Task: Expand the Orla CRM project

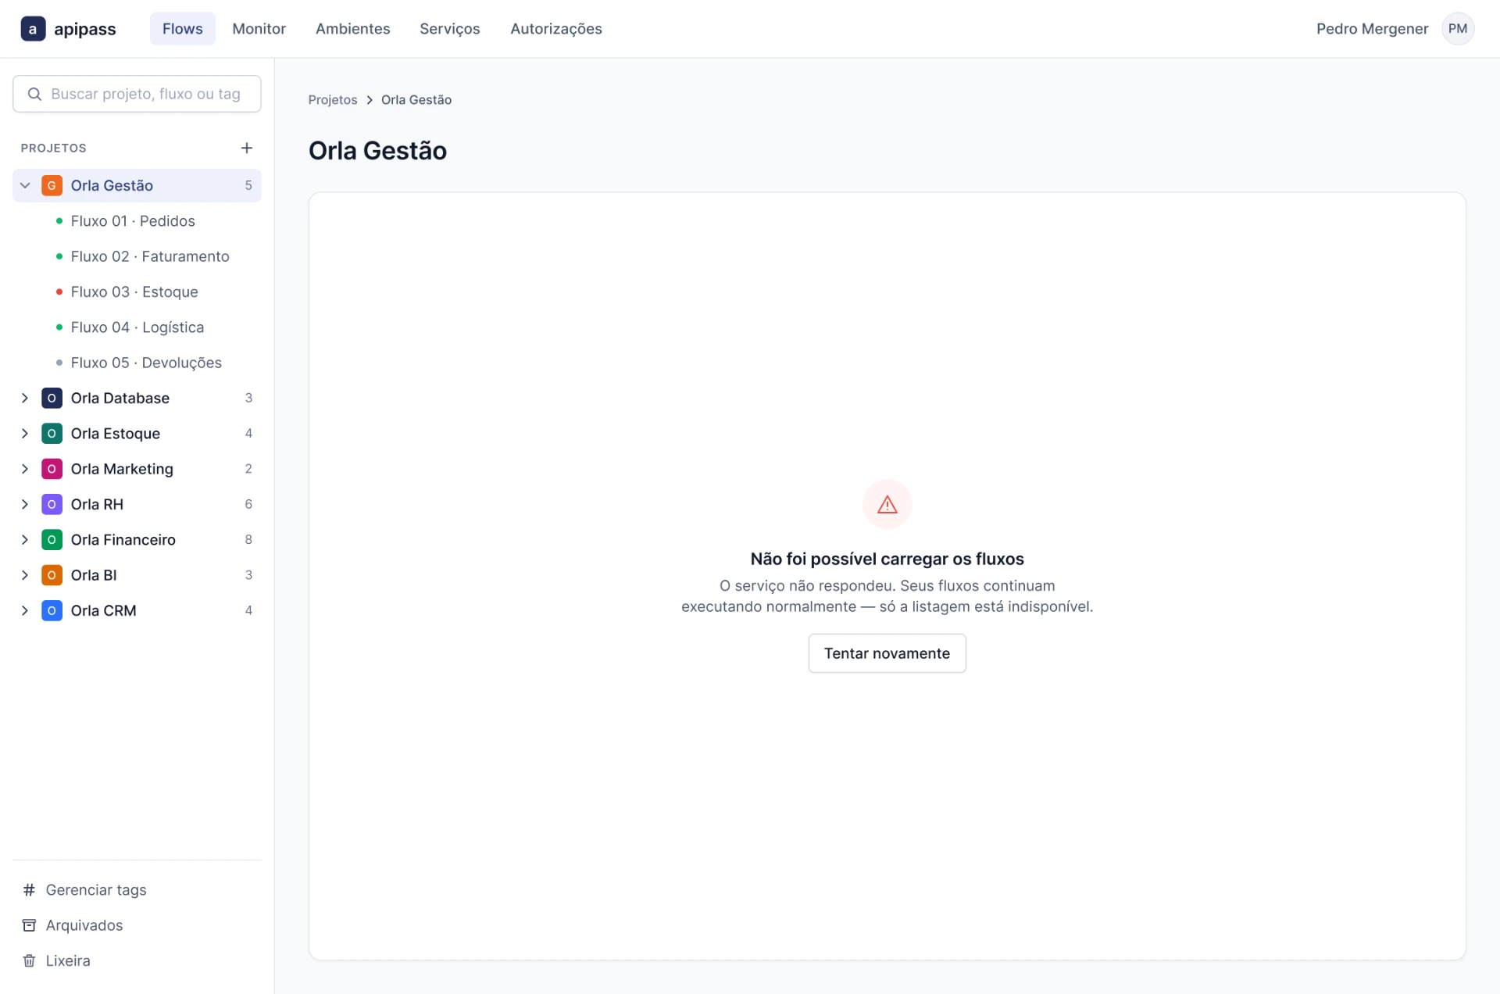Action: [x=25, y=610]
